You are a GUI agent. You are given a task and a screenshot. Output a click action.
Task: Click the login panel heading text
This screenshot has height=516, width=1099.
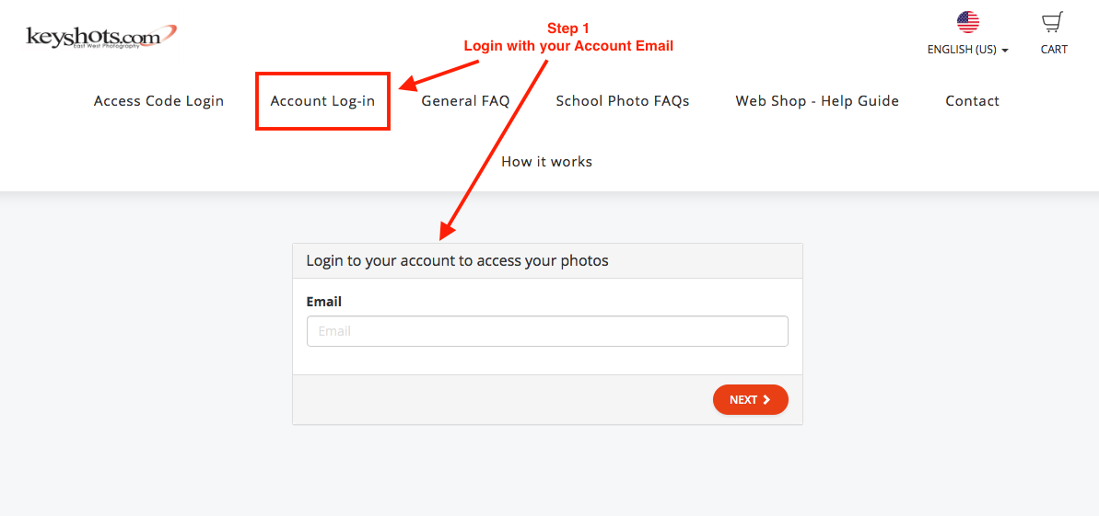coord(457,261)
